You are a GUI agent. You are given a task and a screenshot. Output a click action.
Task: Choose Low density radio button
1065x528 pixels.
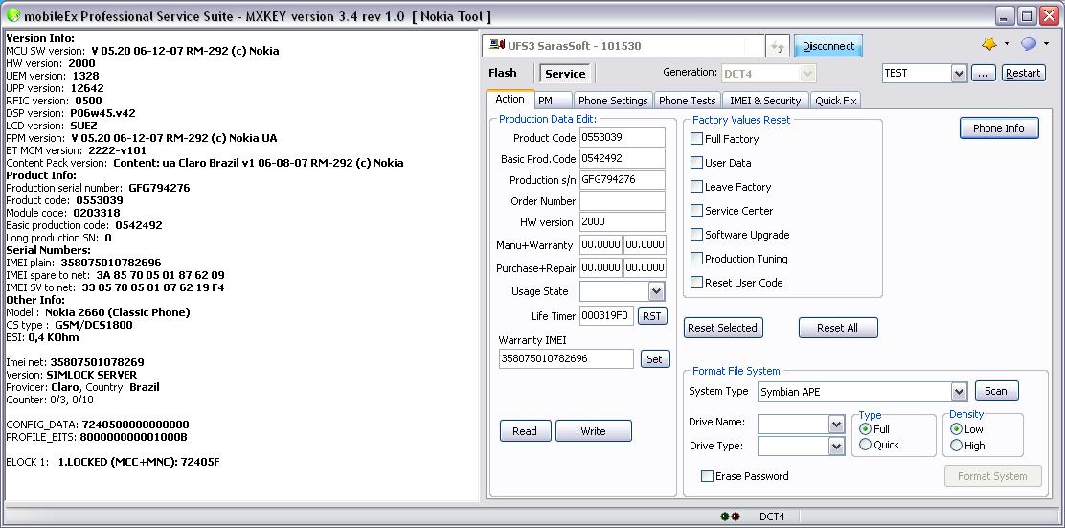pos(956,428)
